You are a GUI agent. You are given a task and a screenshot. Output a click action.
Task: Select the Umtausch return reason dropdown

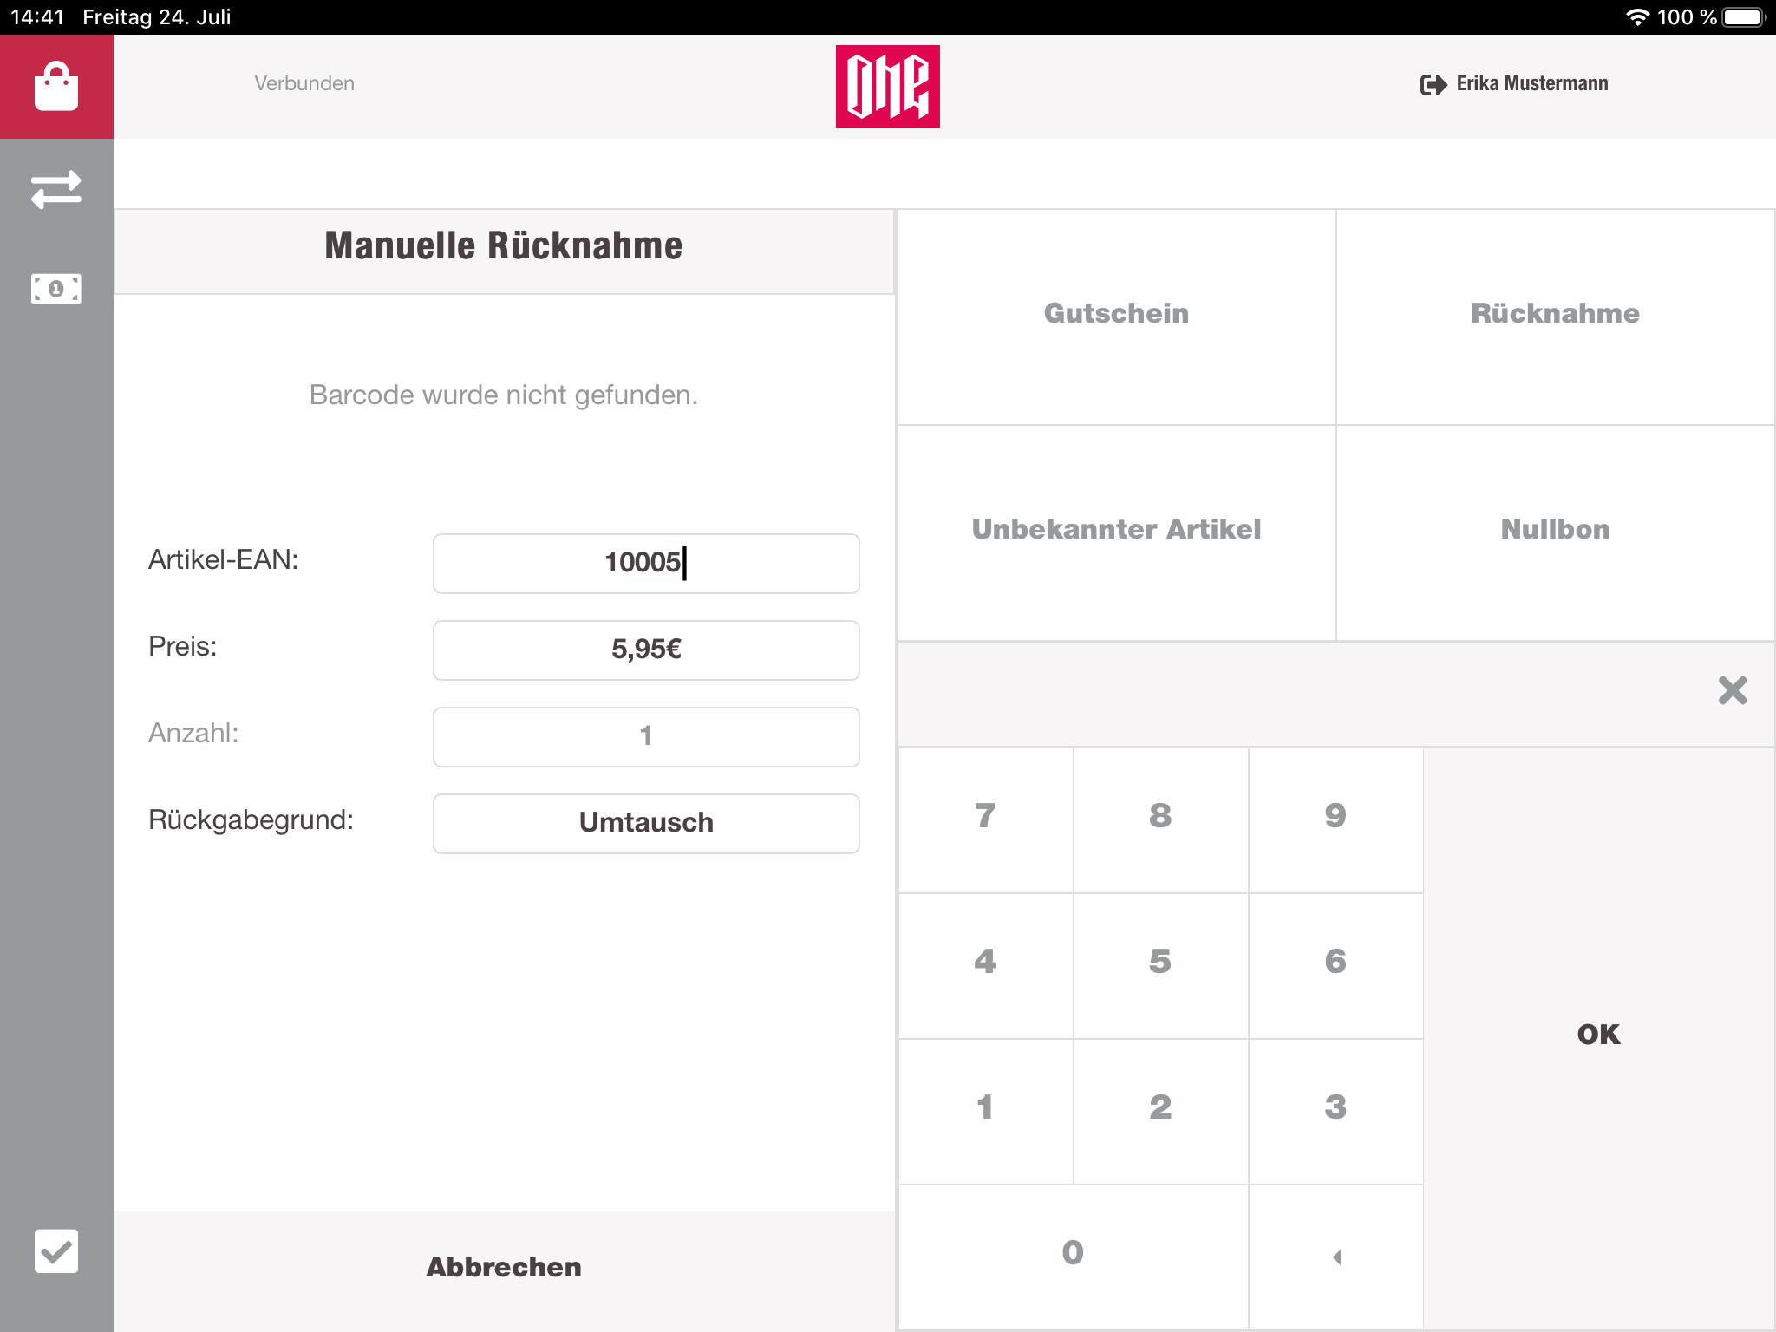pyautogui.click(x=644, y=821)
